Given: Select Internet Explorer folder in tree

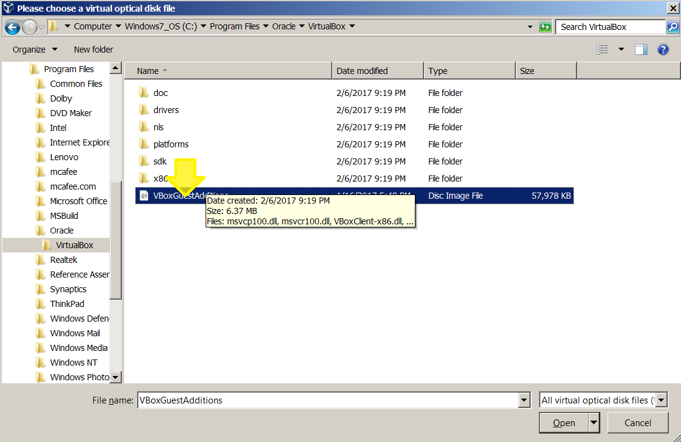Looking at the screenshot, I should [x=80, y=142].
